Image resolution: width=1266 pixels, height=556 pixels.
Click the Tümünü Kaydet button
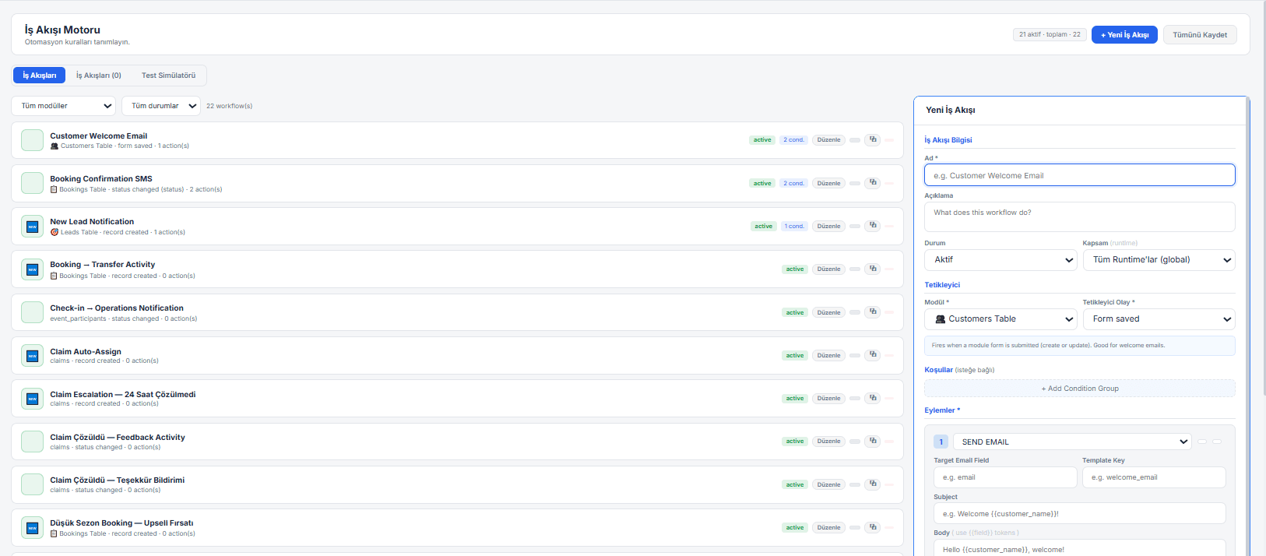[x=1200, y=35]
